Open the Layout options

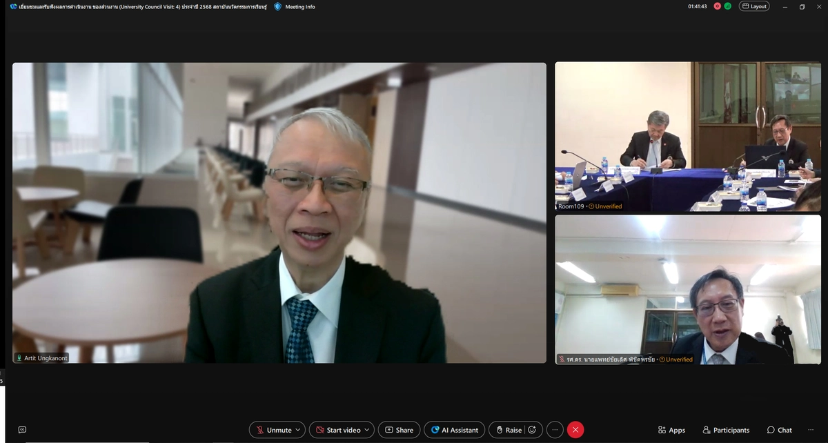[x=754, y=6]
